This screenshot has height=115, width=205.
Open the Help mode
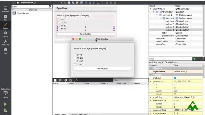(x=5, y=51)
